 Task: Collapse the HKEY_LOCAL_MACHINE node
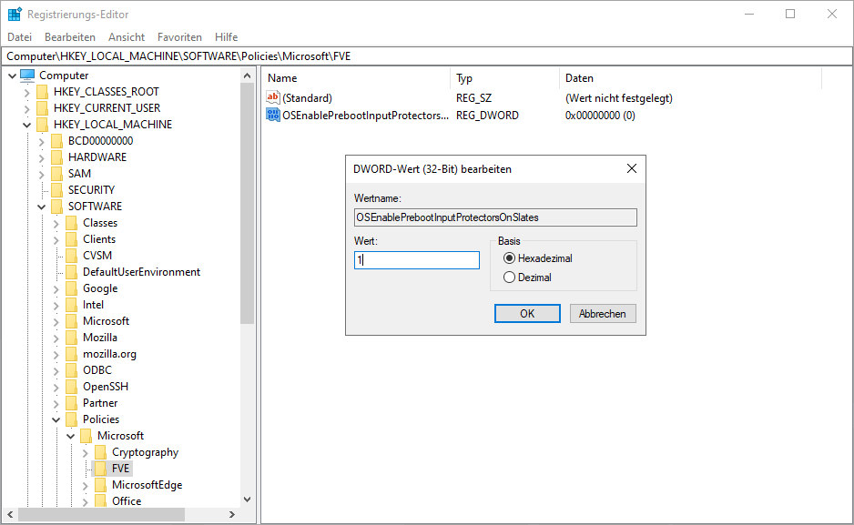click(x=26, y=124)
